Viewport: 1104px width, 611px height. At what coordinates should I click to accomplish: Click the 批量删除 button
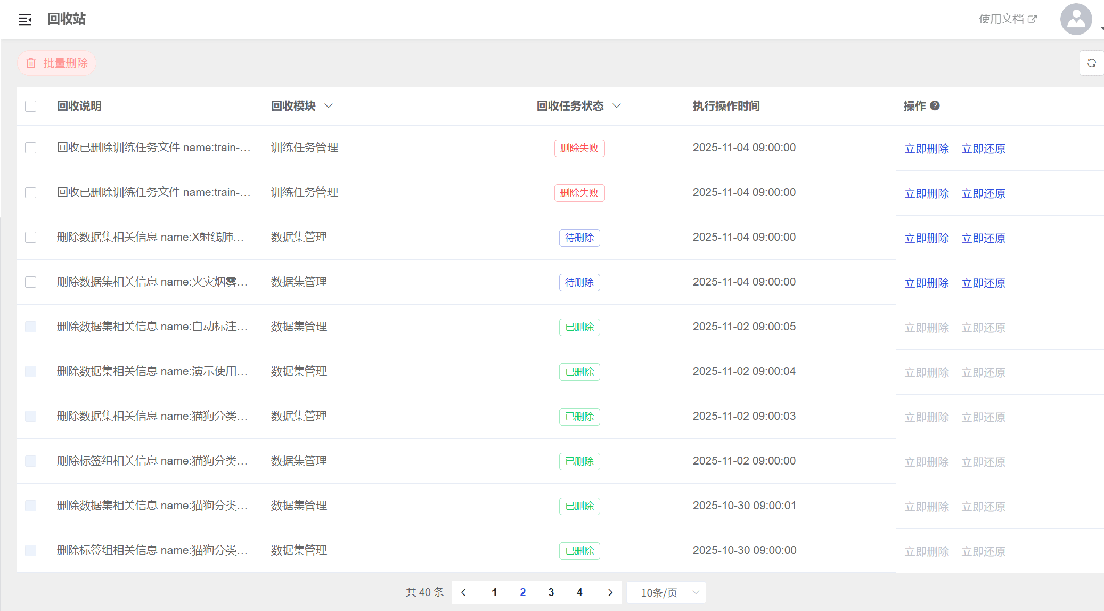[x=57, y=63]
